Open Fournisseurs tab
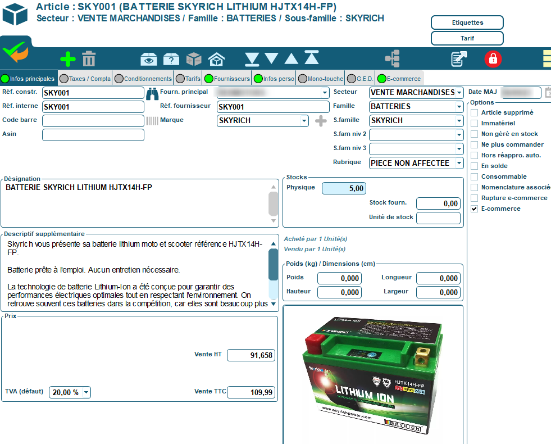Screen dimensions: 551x444 (227, 79)
